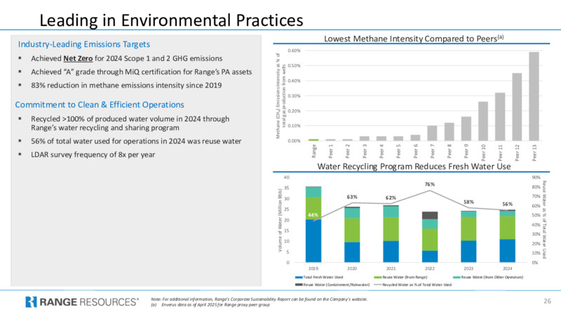Click the '0.00%' y-axis value
Screen dimensions: 561x315
click(x=294, y=141)
